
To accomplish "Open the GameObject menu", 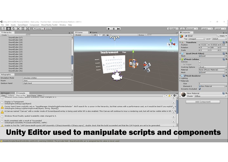I will 23,25.
